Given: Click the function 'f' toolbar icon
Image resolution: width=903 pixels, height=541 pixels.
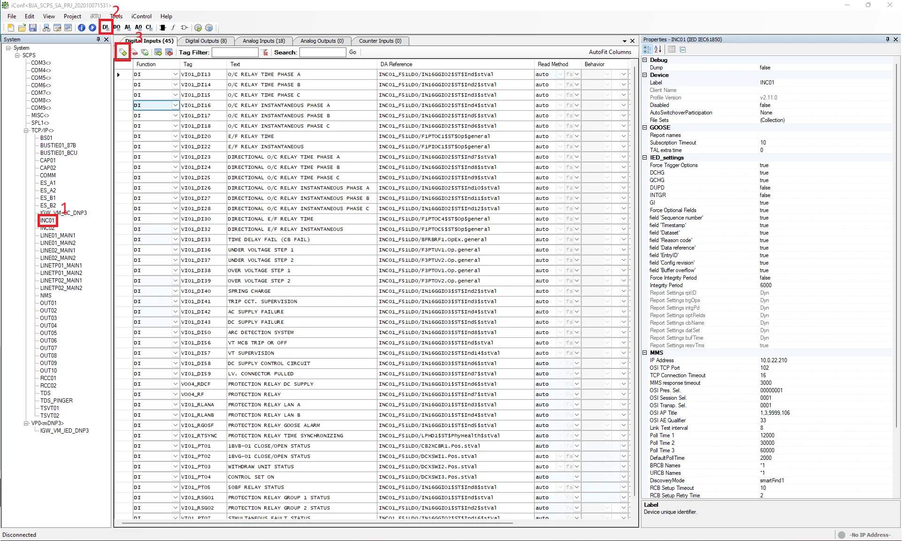Looking at the screenshot, I should pos(173,28).
